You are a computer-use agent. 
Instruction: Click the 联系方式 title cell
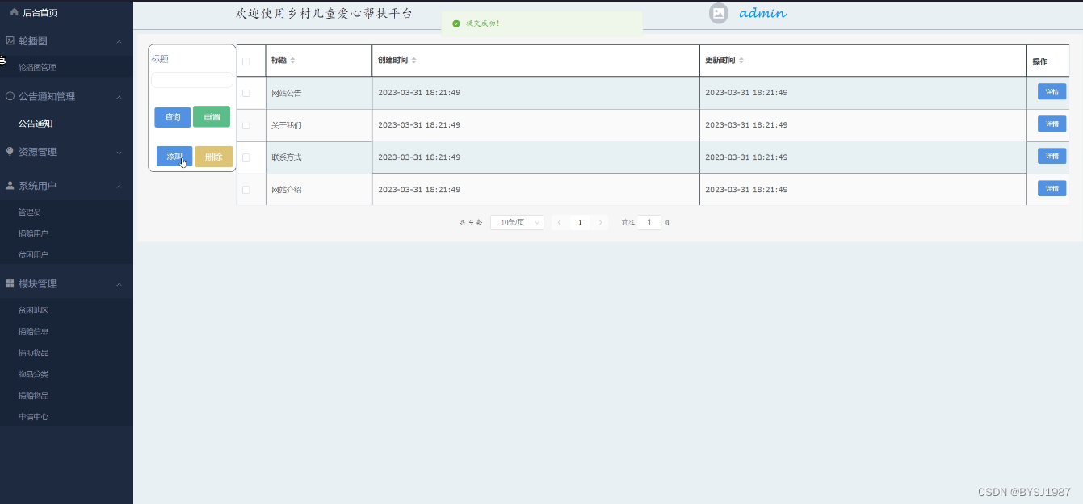319,157
